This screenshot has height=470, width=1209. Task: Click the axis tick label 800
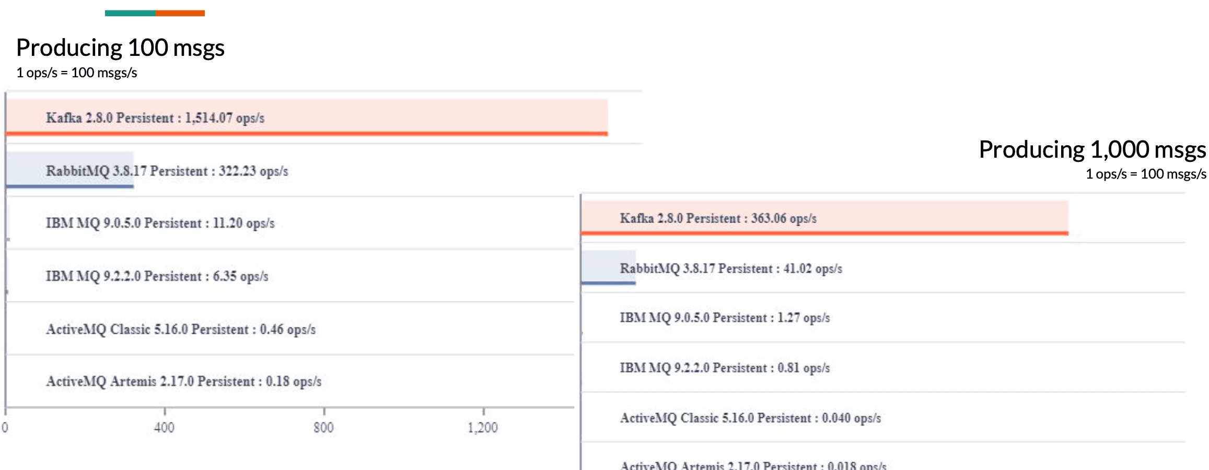pos(323,428)
